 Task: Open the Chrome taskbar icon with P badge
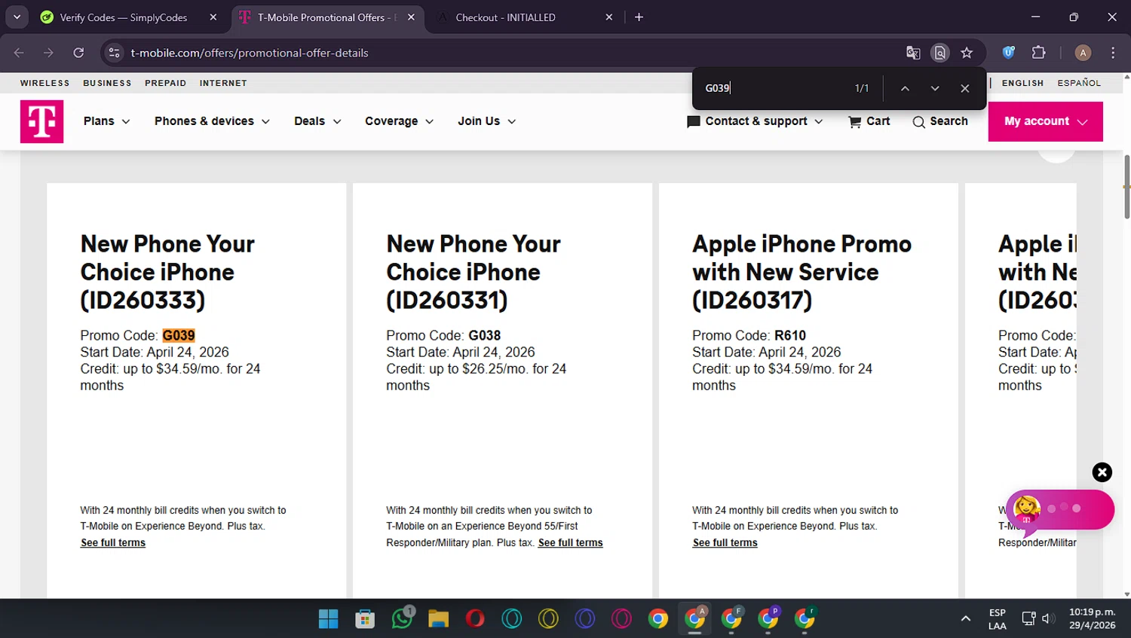[768, 618]
